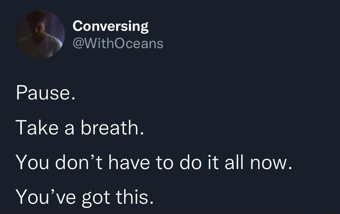Click the word You've in the last line
The image size is (340, 214).
[45, 197]
